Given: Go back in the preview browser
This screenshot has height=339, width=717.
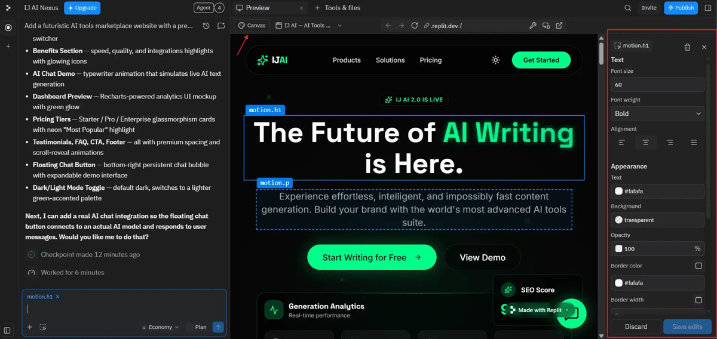Looking at the screenshot, I should [388, 26].
